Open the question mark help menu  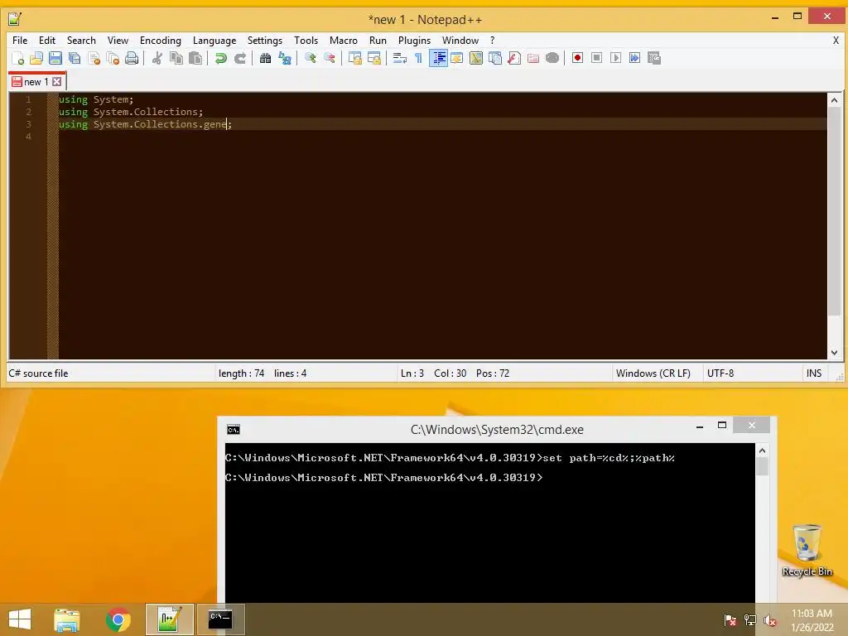point(492,41)
